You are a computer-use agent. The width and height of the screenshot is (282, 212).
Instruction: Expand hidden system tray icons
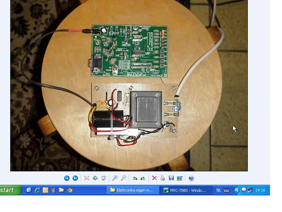coord(237,190)
